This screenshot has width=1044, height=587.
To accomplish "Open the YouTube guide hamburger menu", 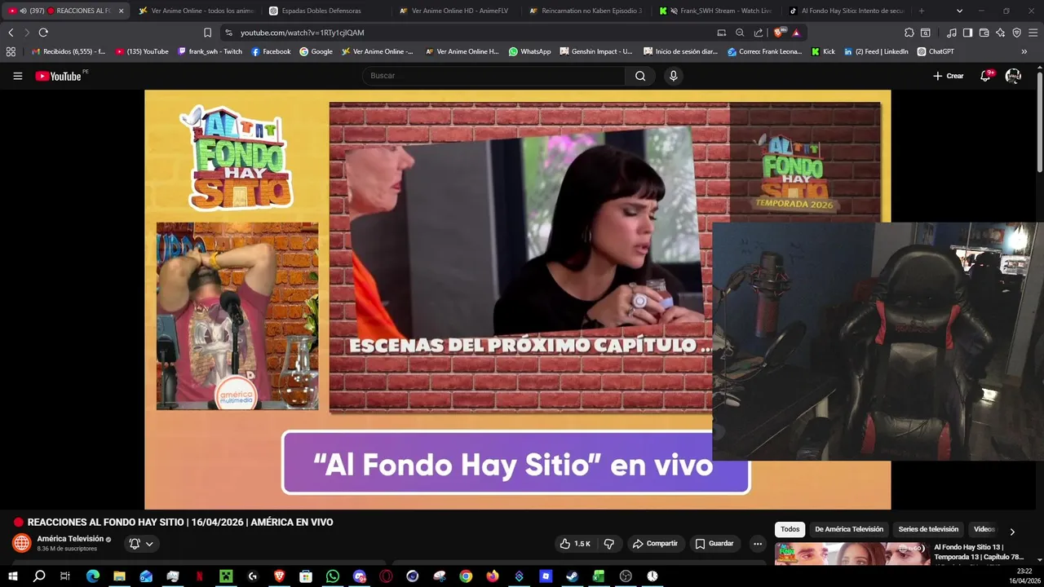I will (x=17, y=76).
